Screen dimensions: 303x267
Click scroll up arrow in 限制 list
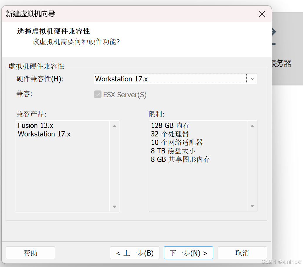(x=252, y=126)
